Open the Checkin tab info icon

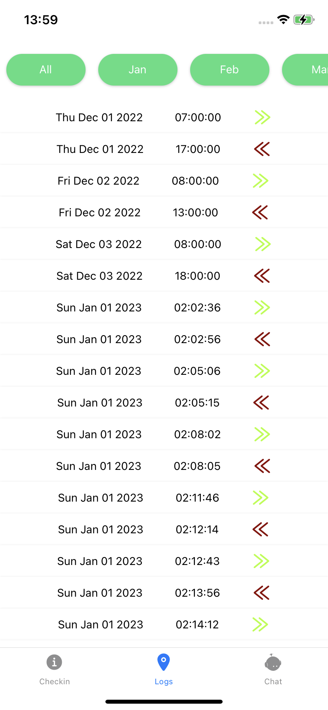(x=54, y=662)
